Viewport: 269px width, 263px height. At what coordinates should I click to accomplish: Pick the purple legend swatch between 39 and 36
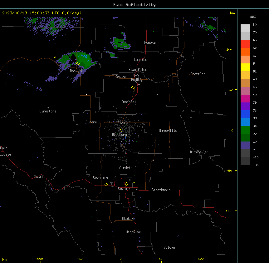pos(245,106)
